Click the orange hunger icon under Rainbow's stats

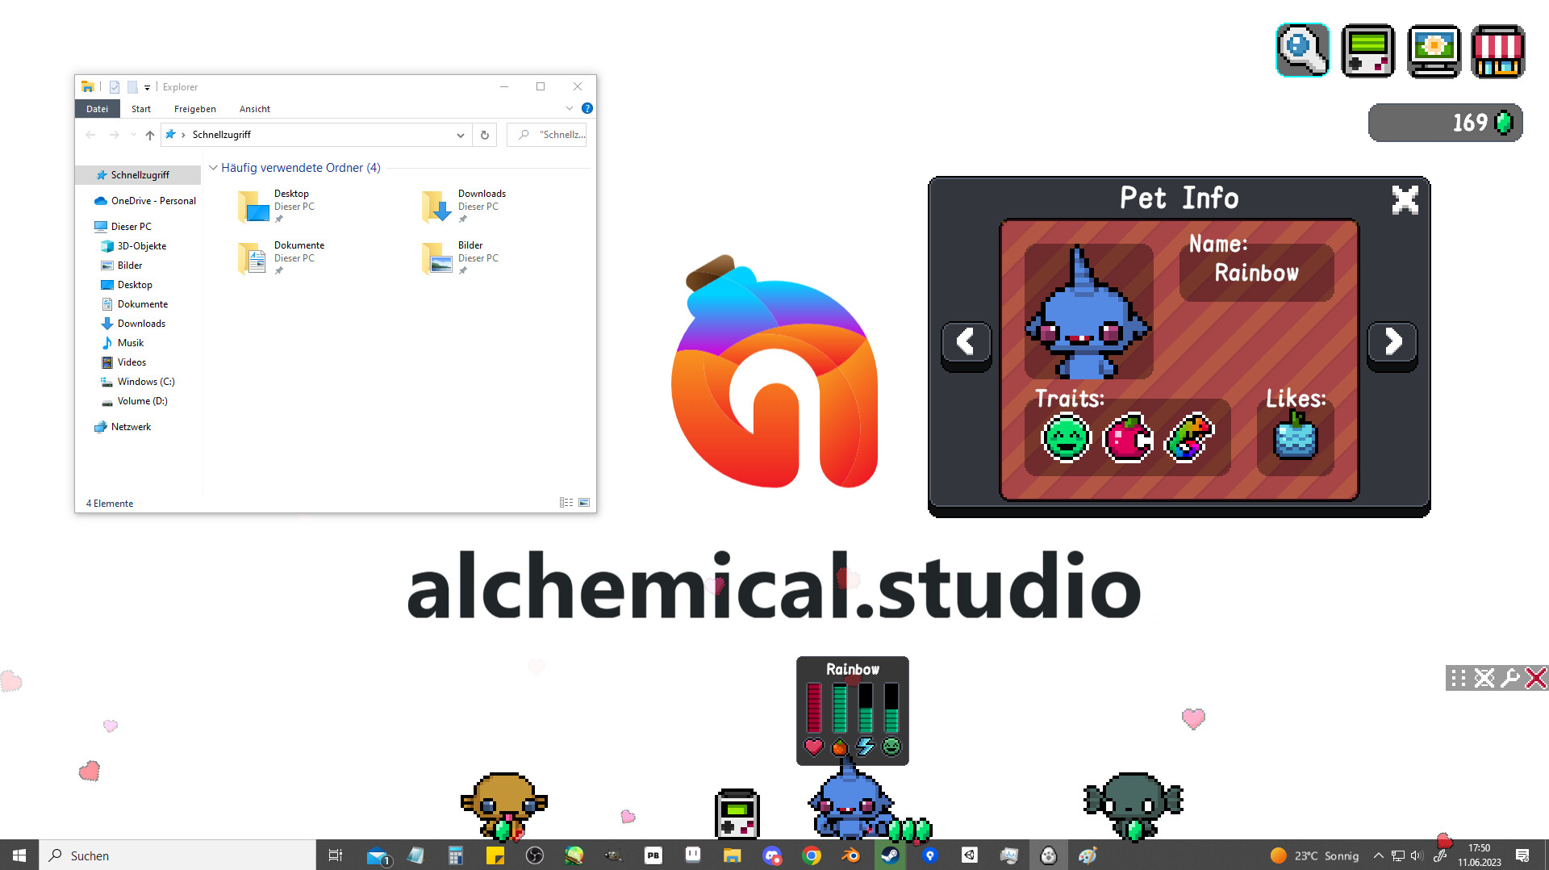click(839, 748)
